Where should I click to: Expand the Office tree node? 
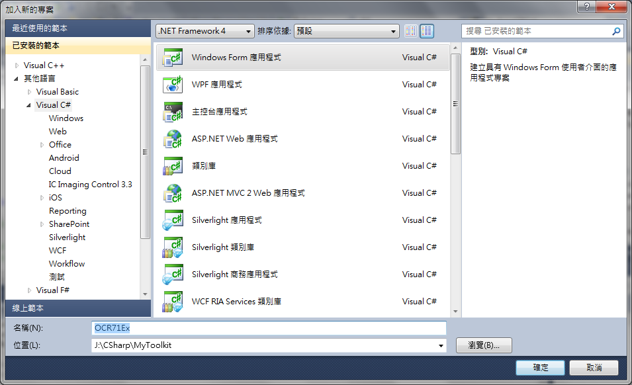pyautogui.click(x=42, y=145)
